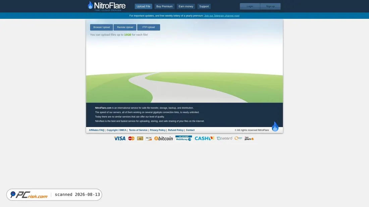Click the Login button
369x207 pixels.
click(x=250, y=6)
